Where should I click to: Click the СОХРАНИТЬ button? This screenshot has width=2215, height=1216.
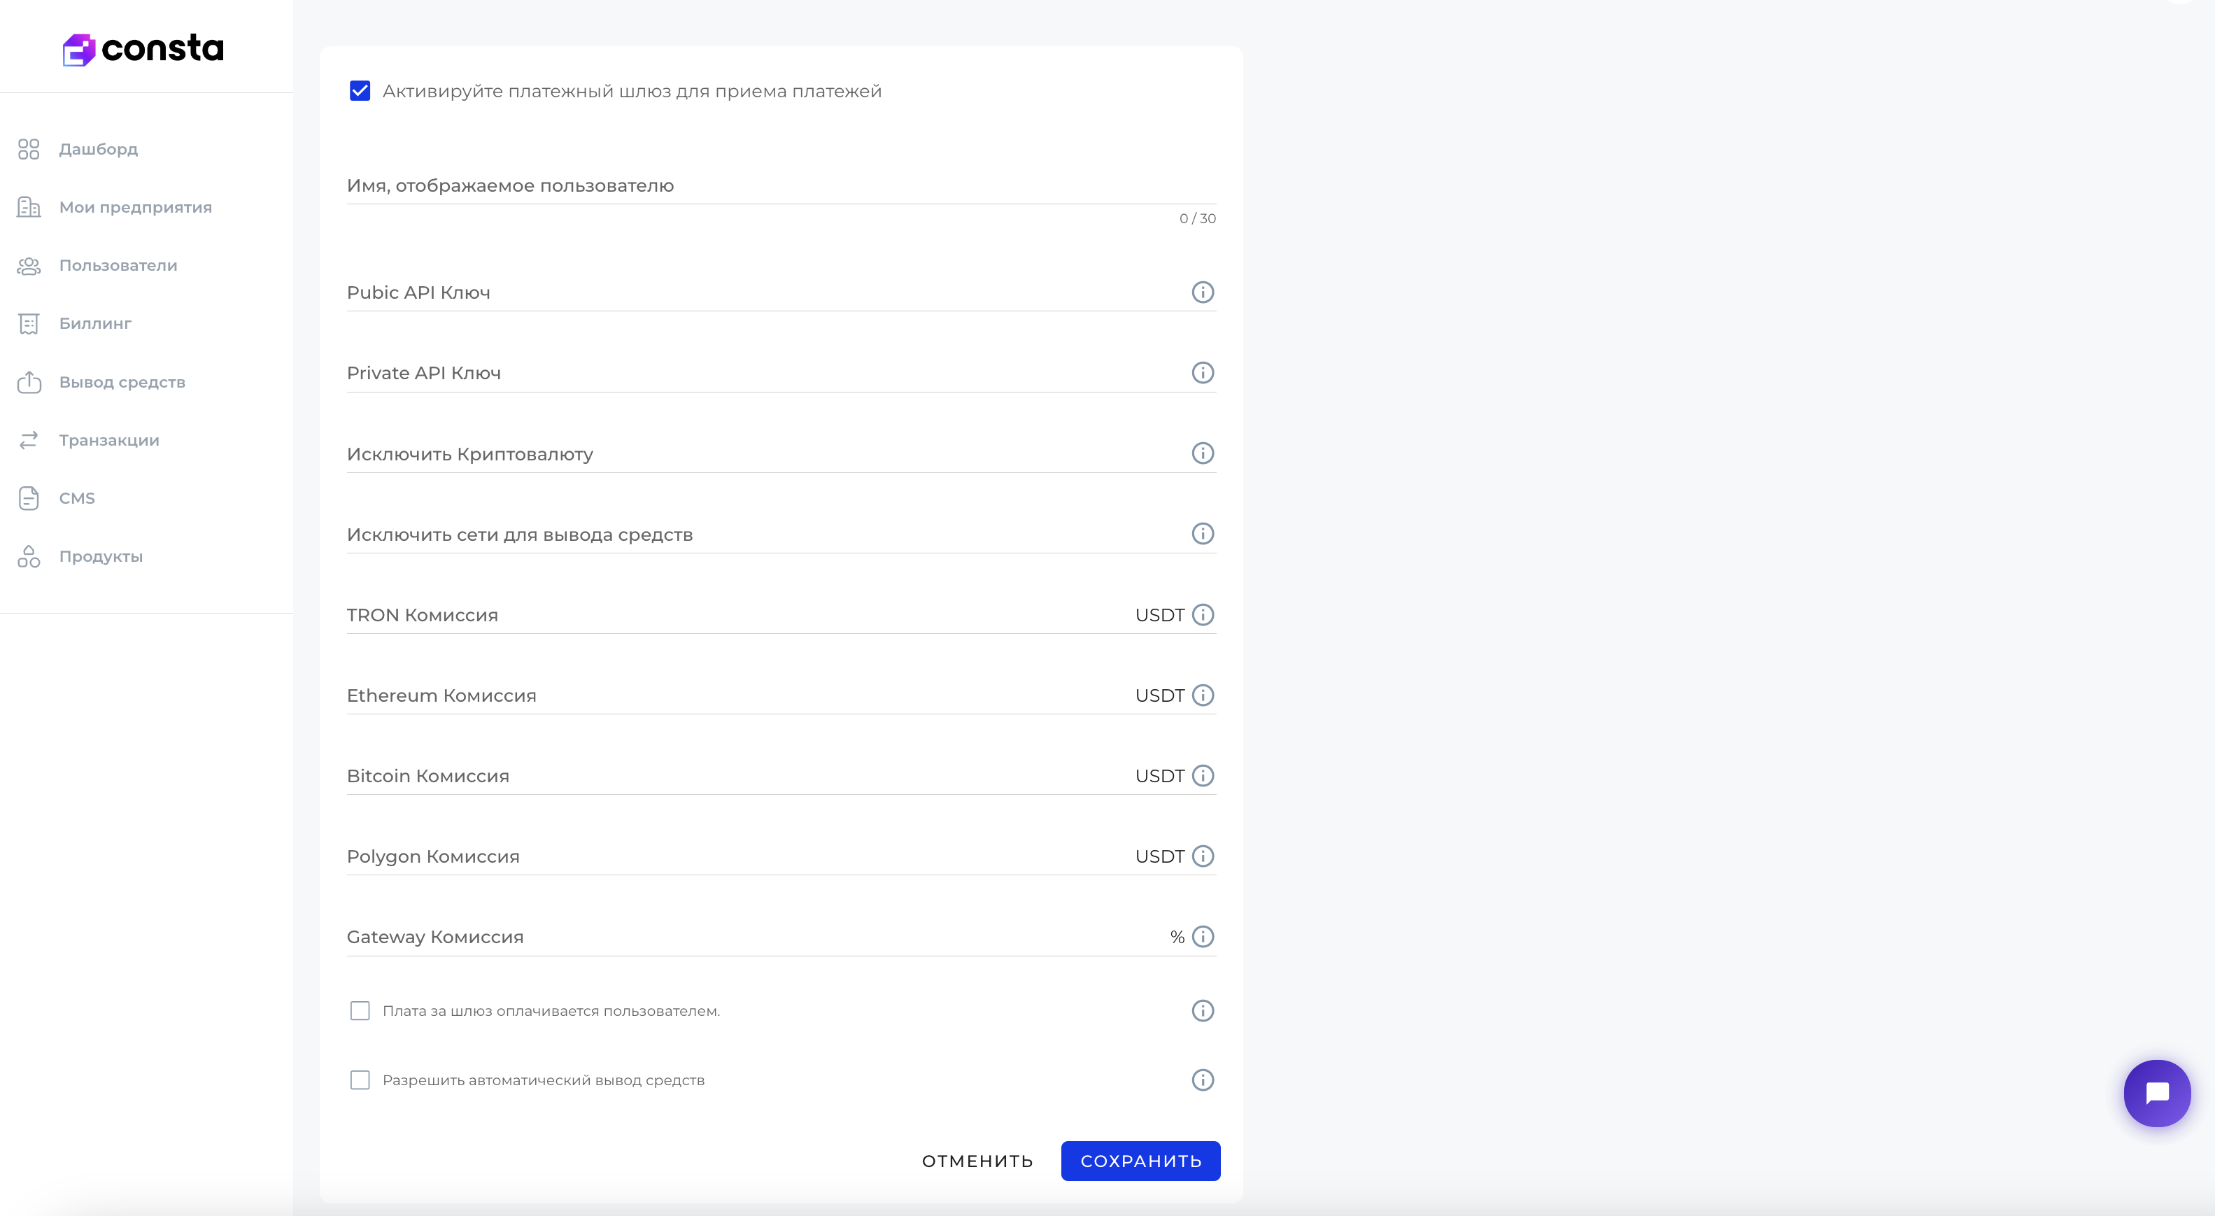pyautogui.click(x=1140, y=1161)
